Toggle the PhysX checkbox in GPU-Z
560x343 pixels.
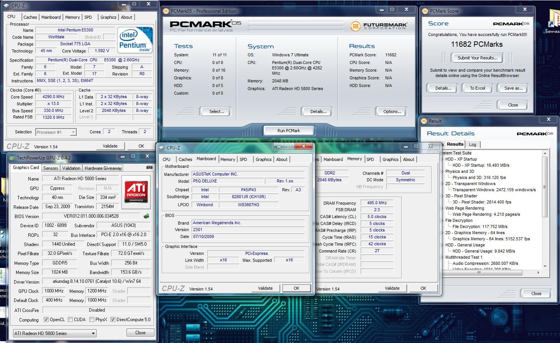[92, 320]
